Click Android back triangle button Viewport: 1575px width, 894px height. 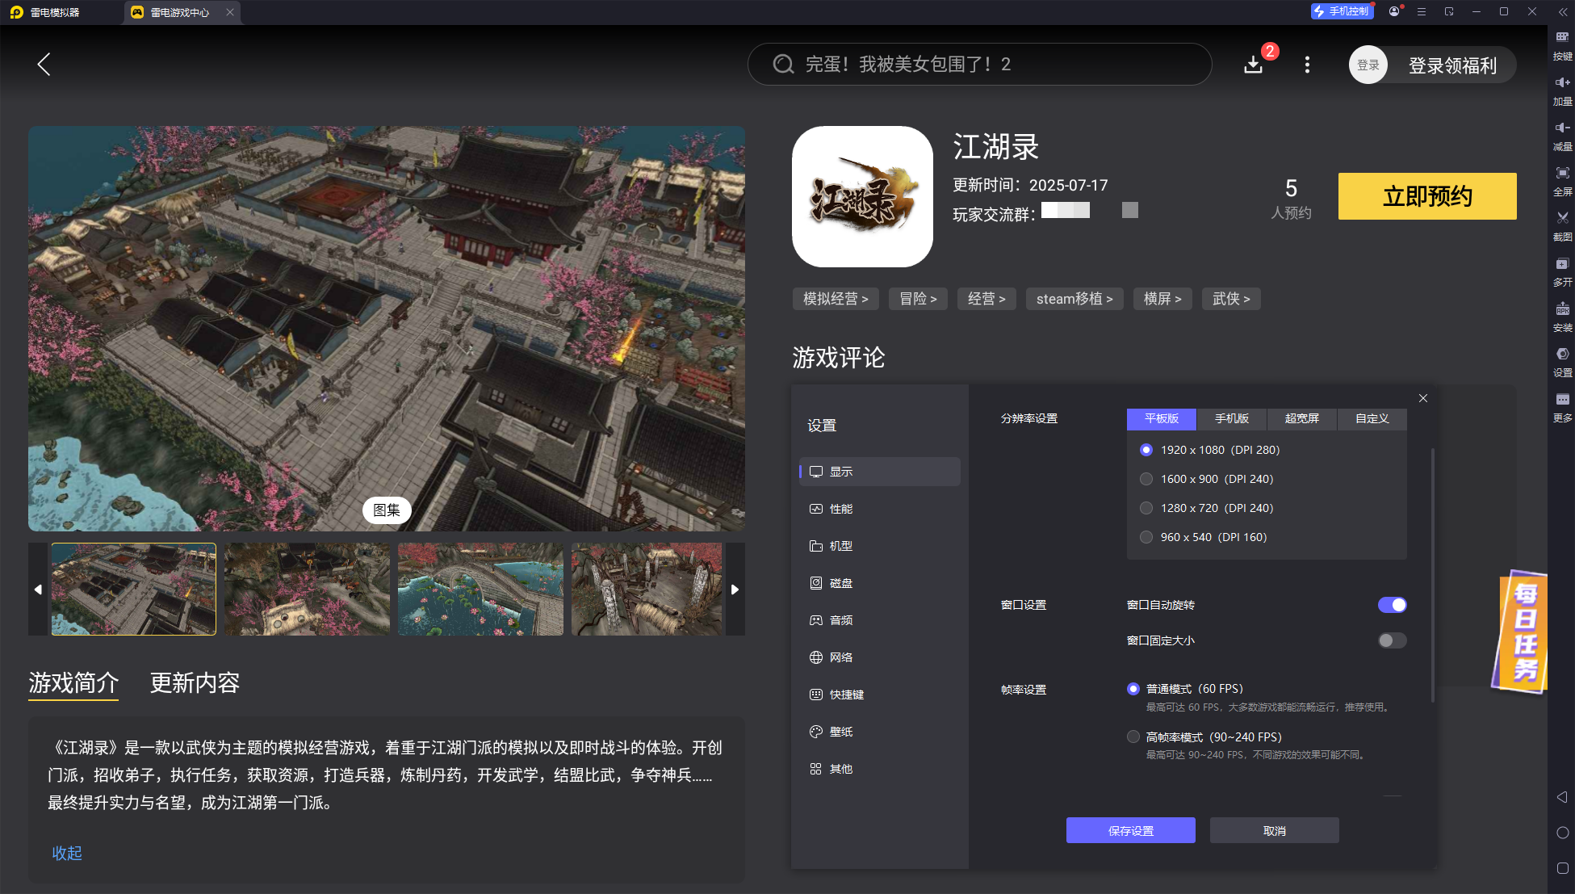1562,797
